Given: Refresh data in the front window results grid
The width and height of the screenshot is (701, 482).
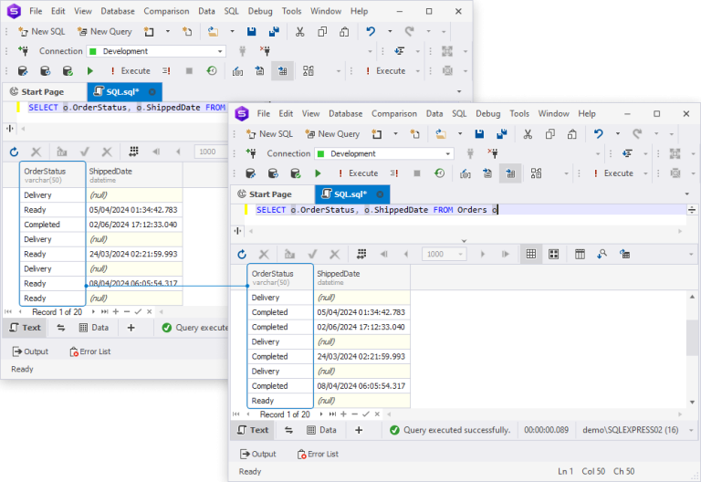Looking at the screenshot, I should click(x=242, y=255).
